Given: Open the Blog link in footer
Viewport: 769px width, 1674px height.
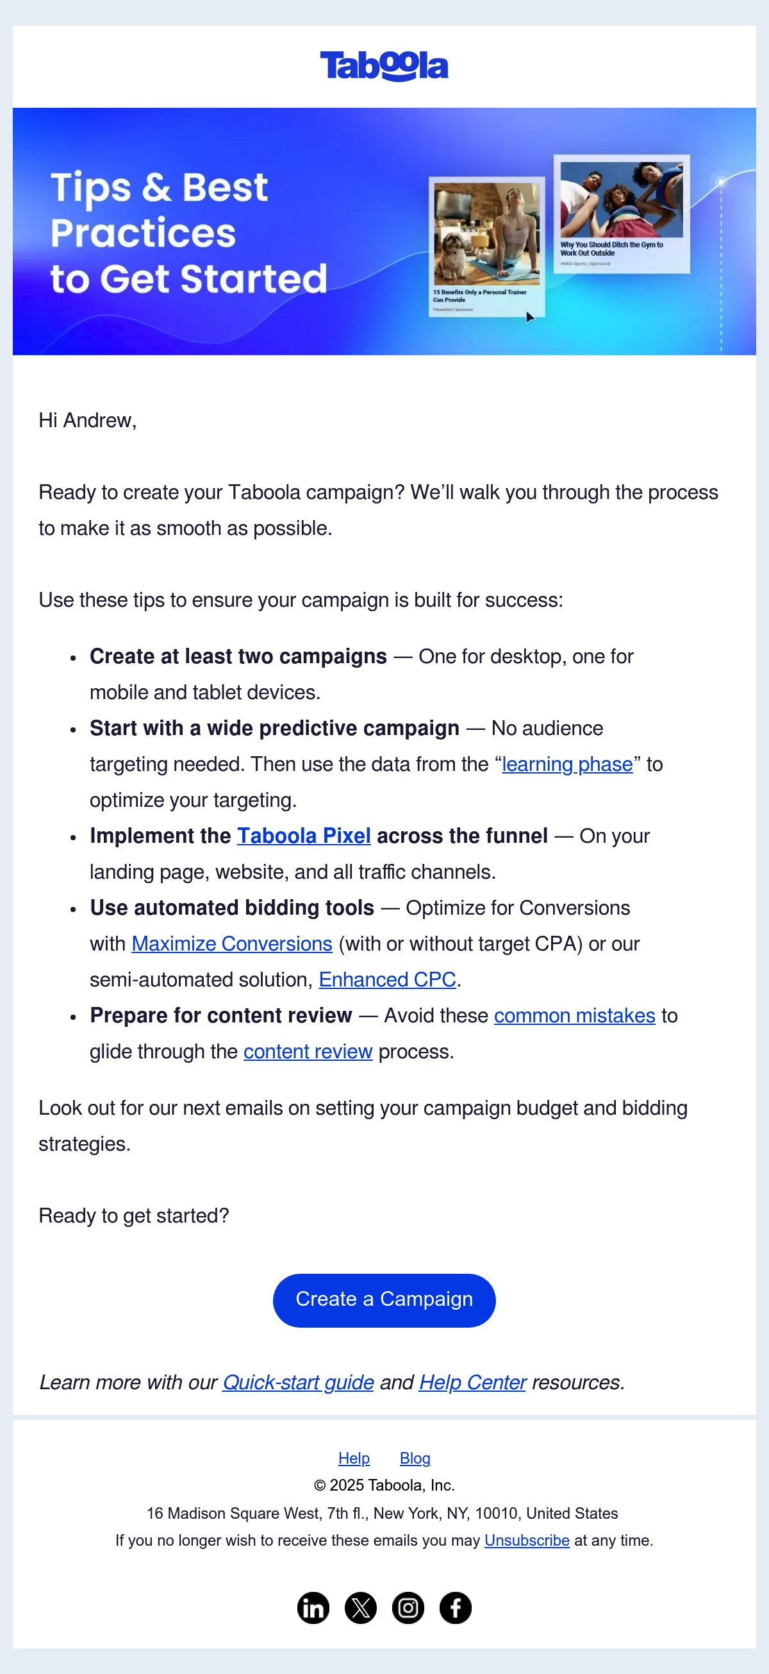Looking at the screenshot, I should 415,1458.
